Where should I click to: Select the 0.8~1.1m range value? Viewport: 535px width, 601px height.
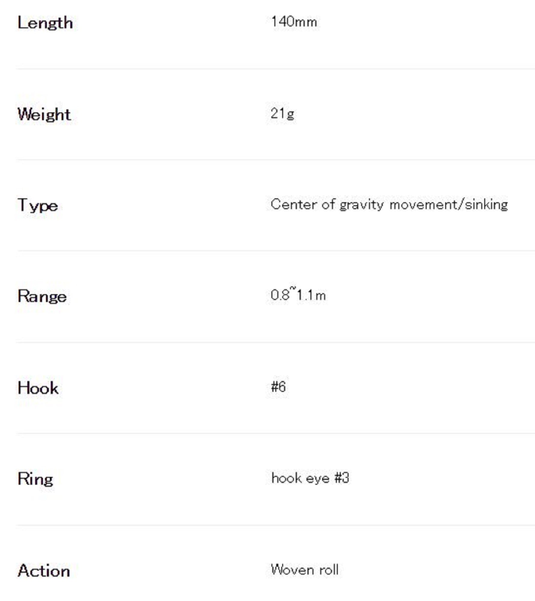(298, 295)
